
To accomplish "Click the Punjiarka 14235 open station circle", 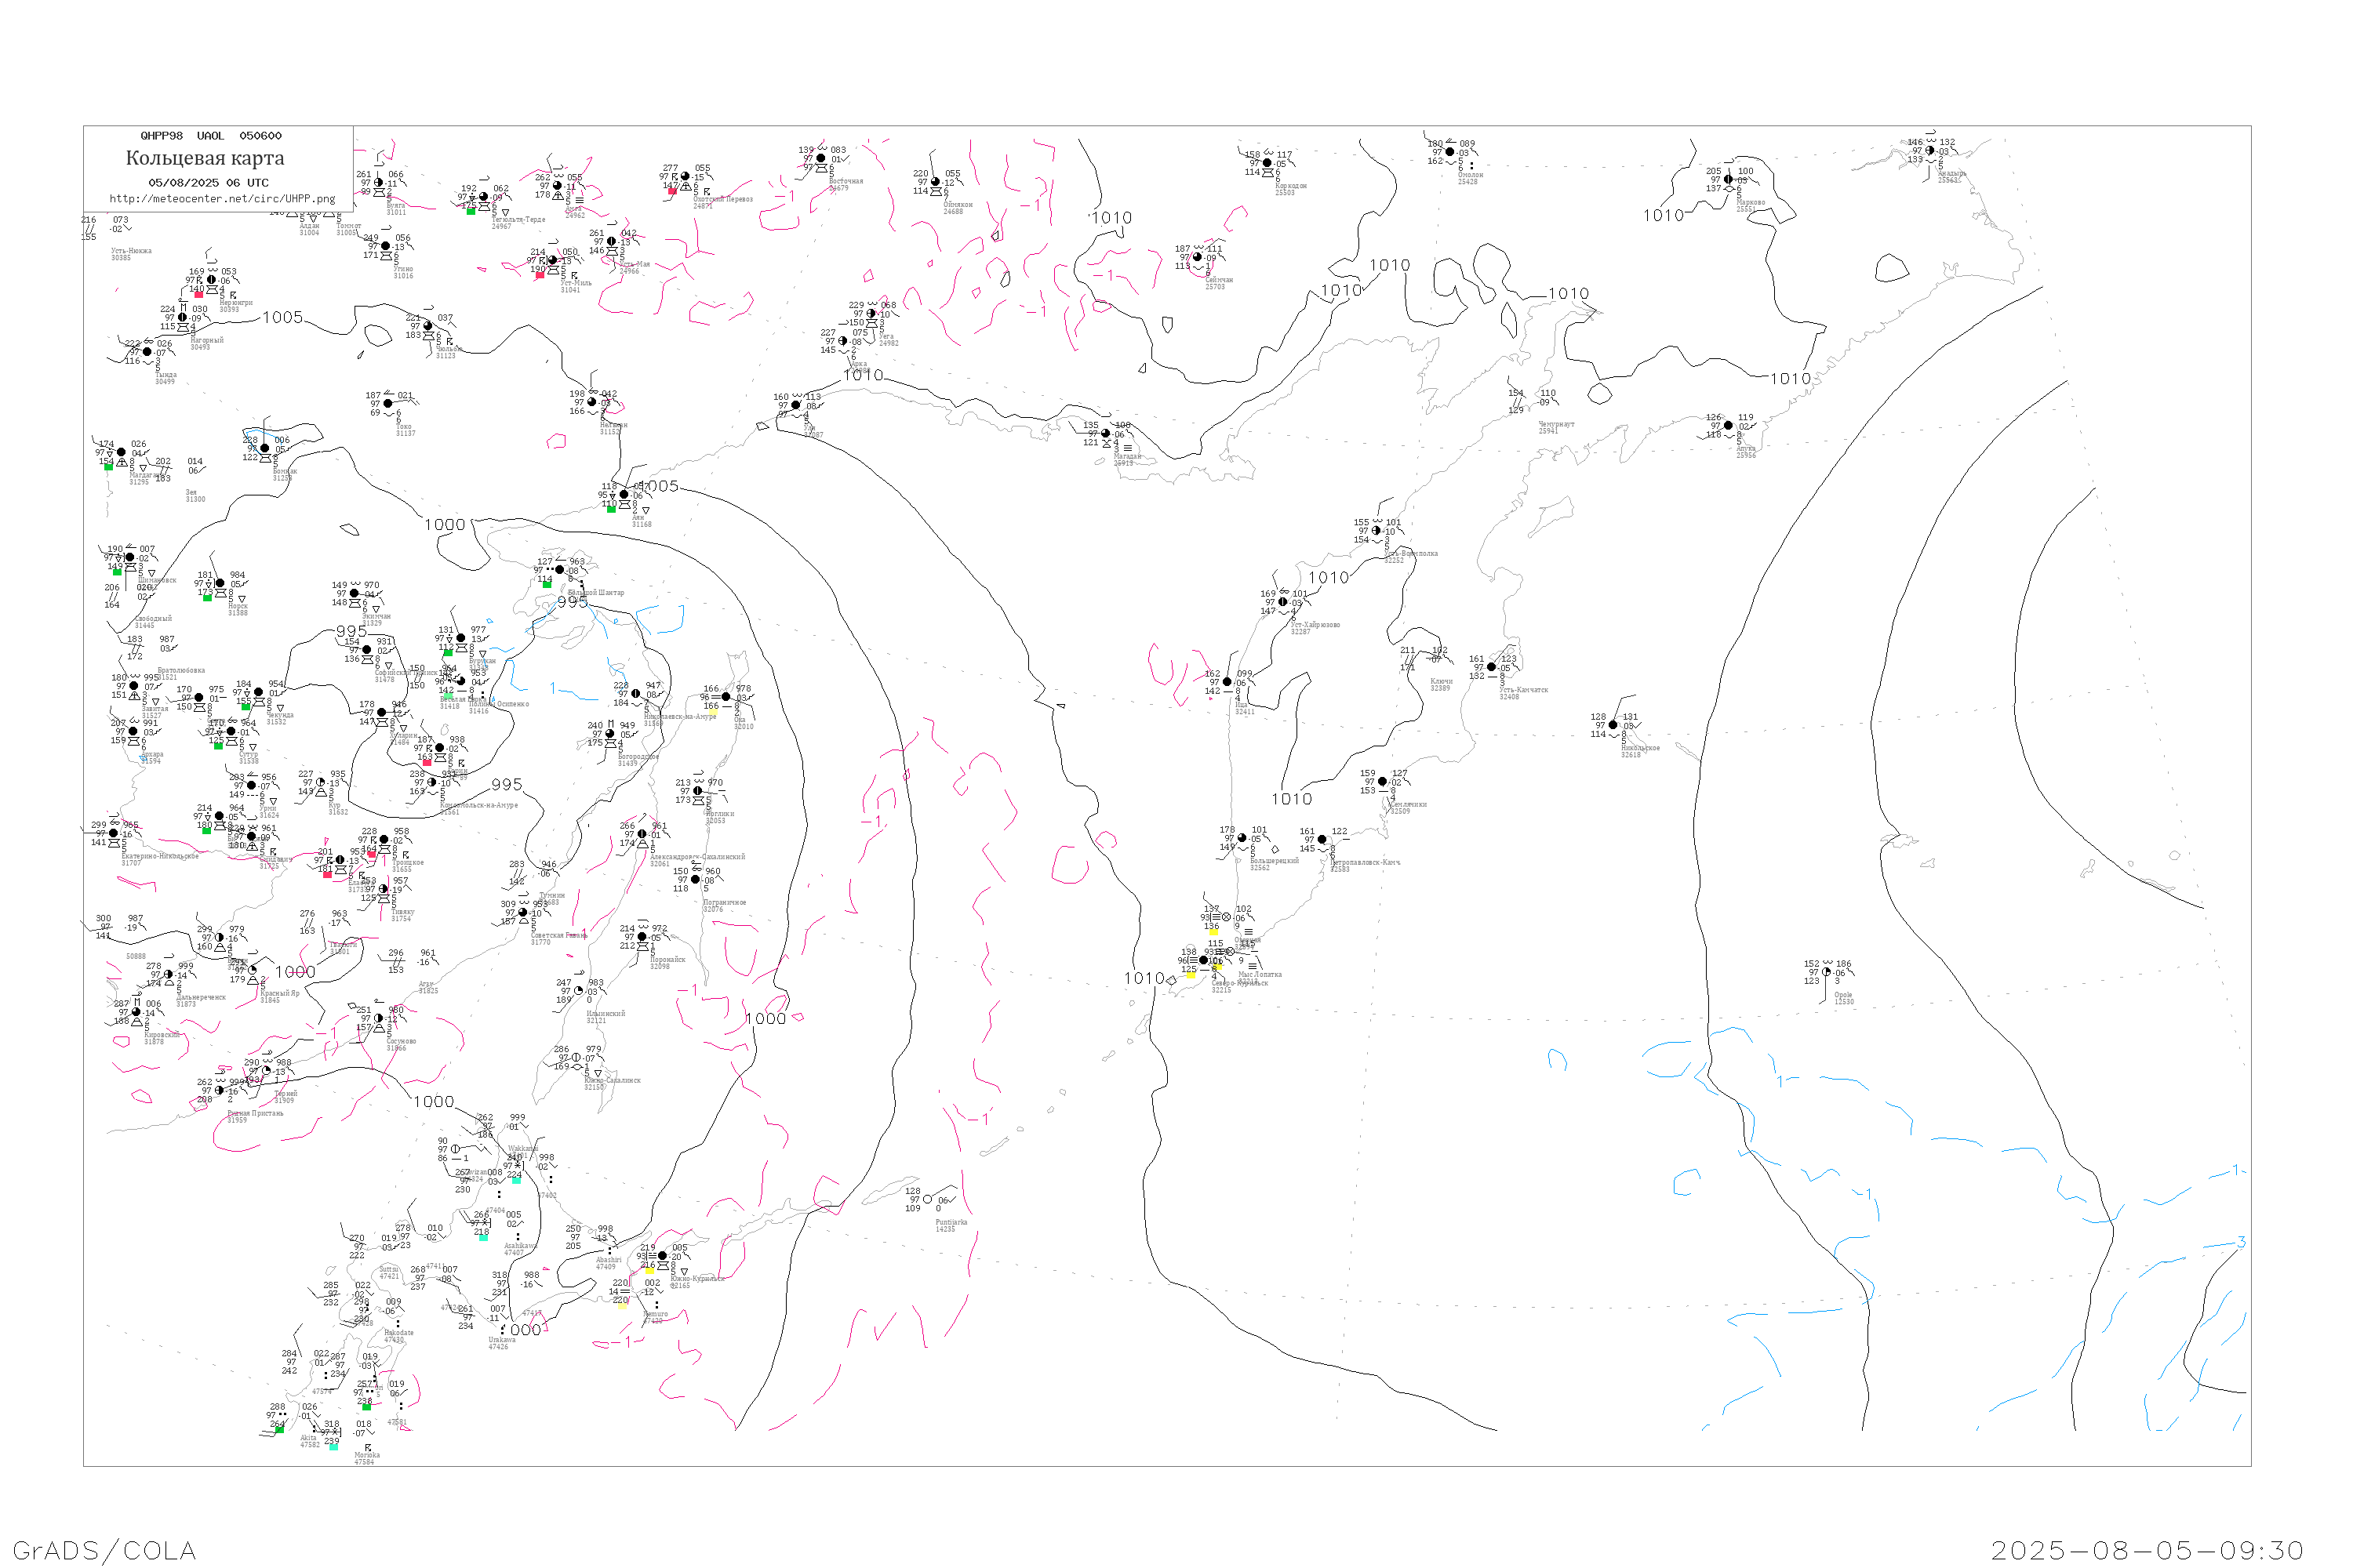I will (x=927, y=1199).
